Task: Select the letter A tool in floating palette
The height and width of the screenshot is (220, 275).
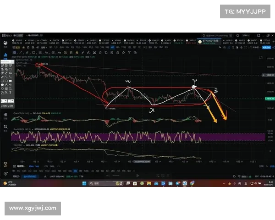Action: [x=6, y=85]
